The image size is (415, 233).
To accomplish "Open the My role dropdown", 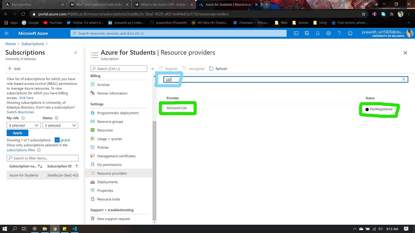I will pyautogui.click(x=24, y=125).
